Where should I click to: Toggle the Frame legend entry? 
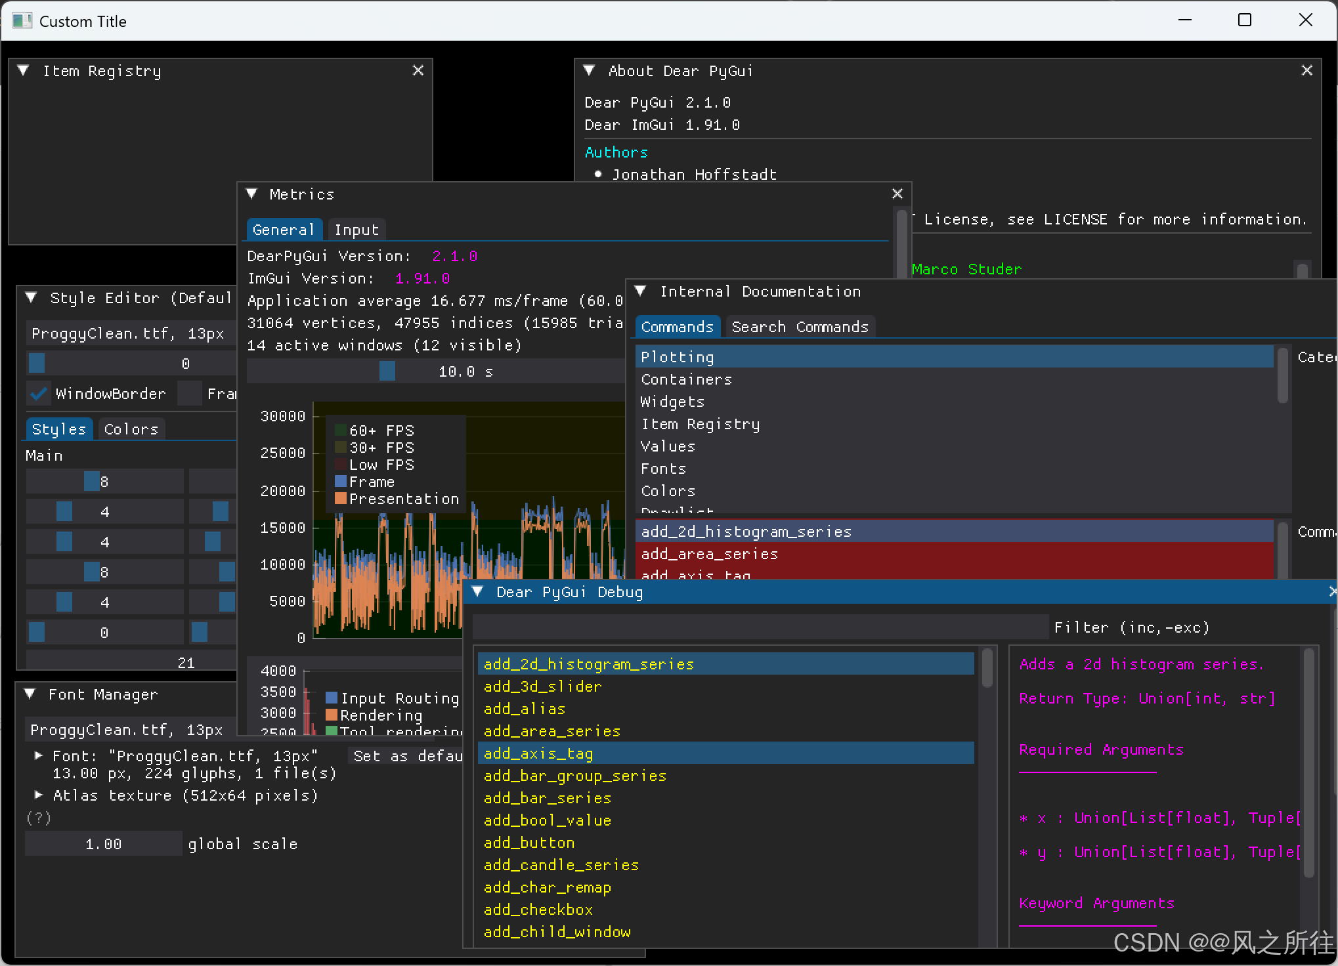click(x=365, y=482)
